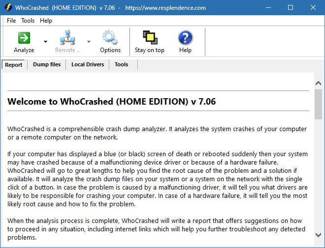Click the WhoCrashed lightning app icon
This screenshot has width=325, height=248.
point(8,7)
